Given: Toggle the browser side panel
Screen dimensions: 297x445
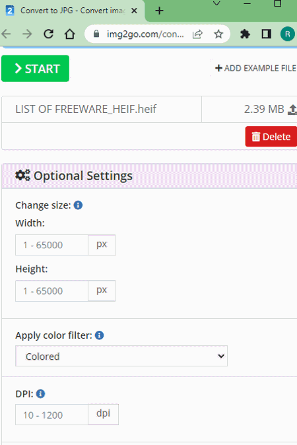Looking at the screenshot, I should [x=266, y=34].
